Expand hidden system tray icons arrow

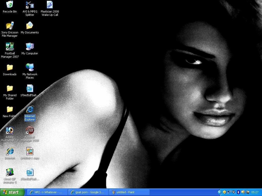220,192
